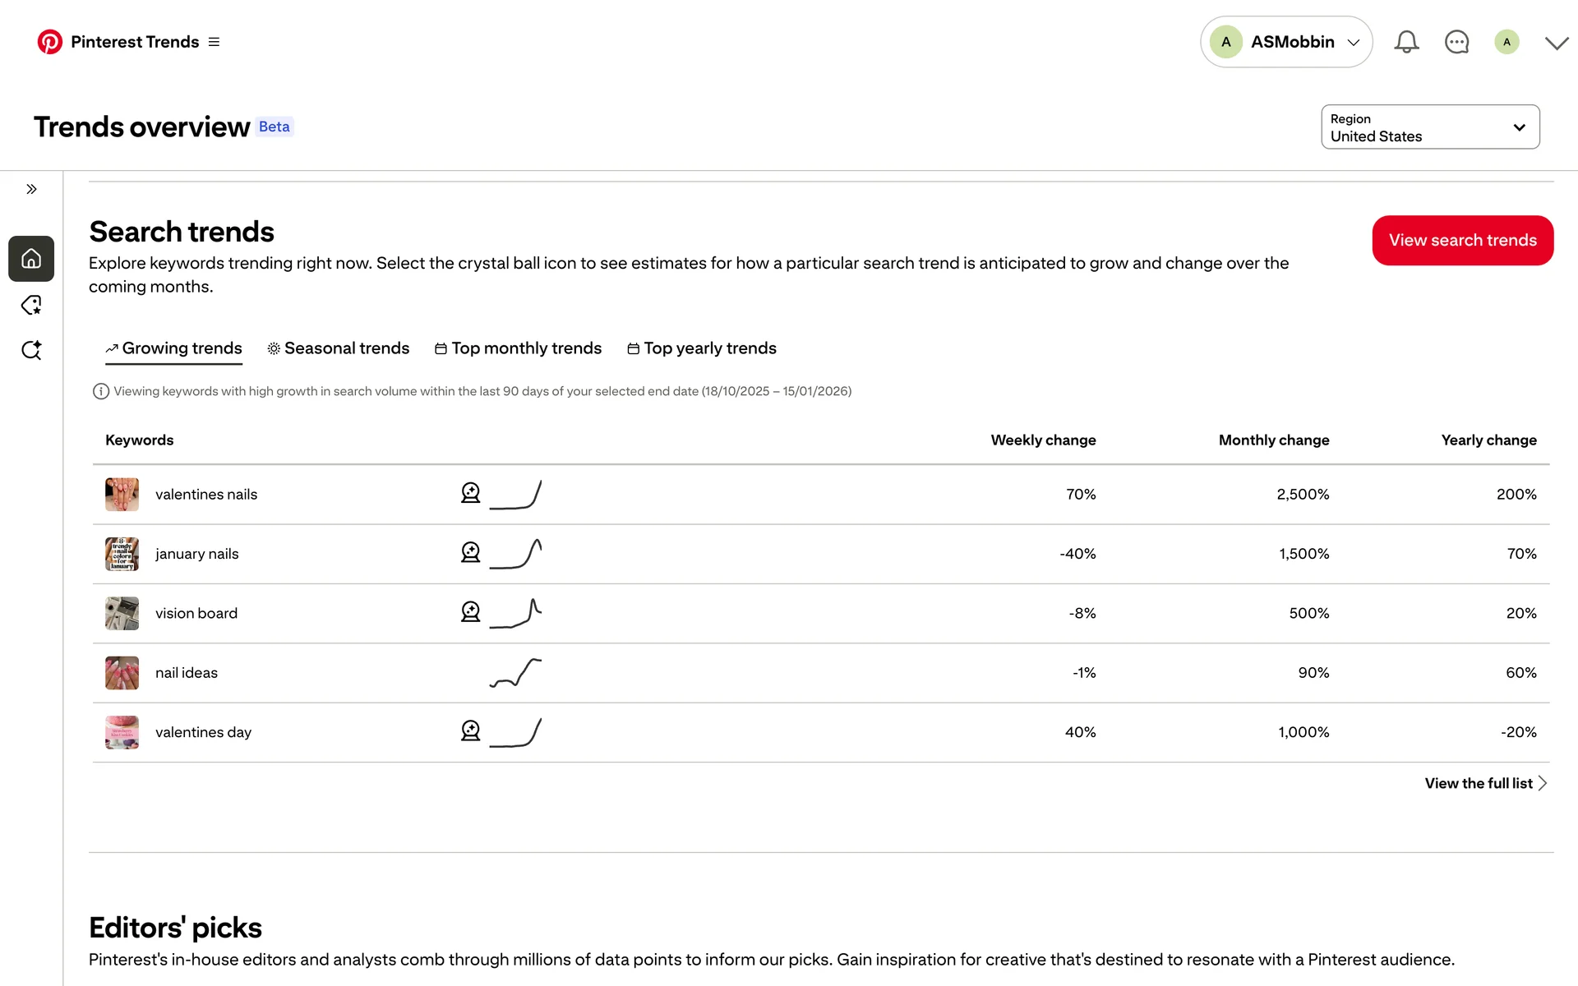Viewport: 1578px width, 986px height.
Task: Open the hamburger menu beside Pinterest Trends
Action: click(x=214, y=42)
